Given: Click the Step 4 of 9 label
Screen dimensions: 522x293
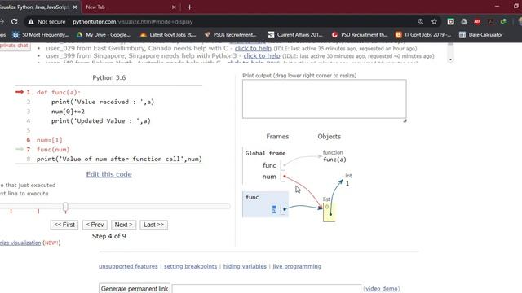Looking at the screenshot, I should pos(108,236).
